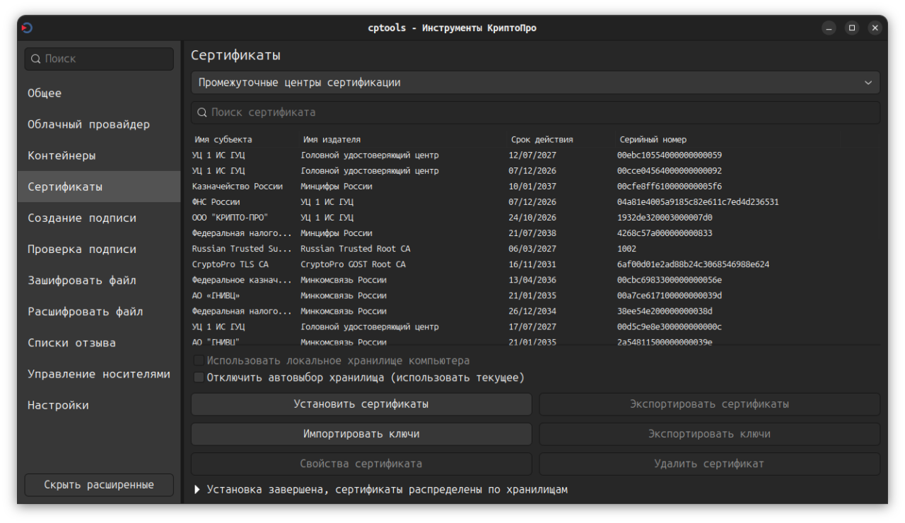The height and width of the screenshot is (523, 905).
Task: Minimize the cptools window
Action: 829,28
